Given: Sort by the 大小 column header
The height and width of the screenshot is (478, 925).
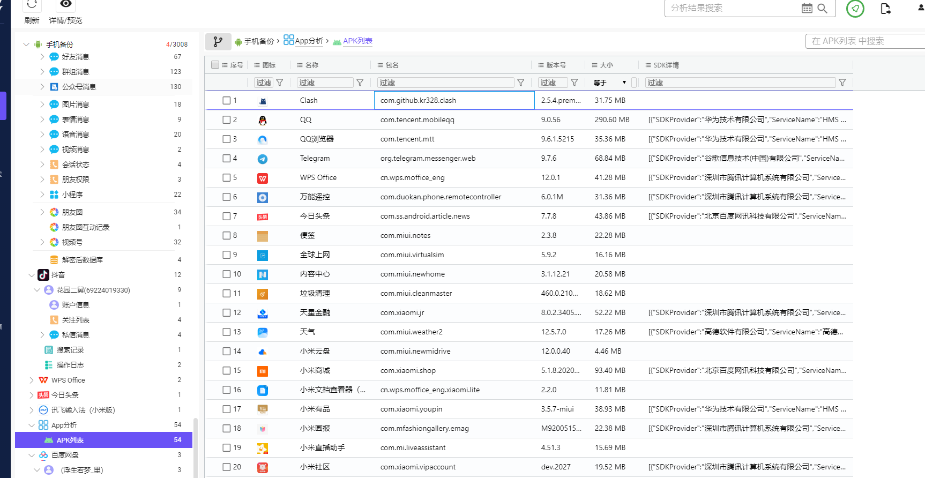Looking at the screenshot, I should pyautogui.click(x=607, y=65).
